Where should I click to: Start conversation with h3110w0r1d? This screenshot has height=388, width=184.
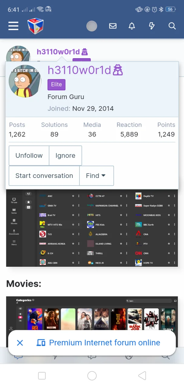click(x=44, y=176)
